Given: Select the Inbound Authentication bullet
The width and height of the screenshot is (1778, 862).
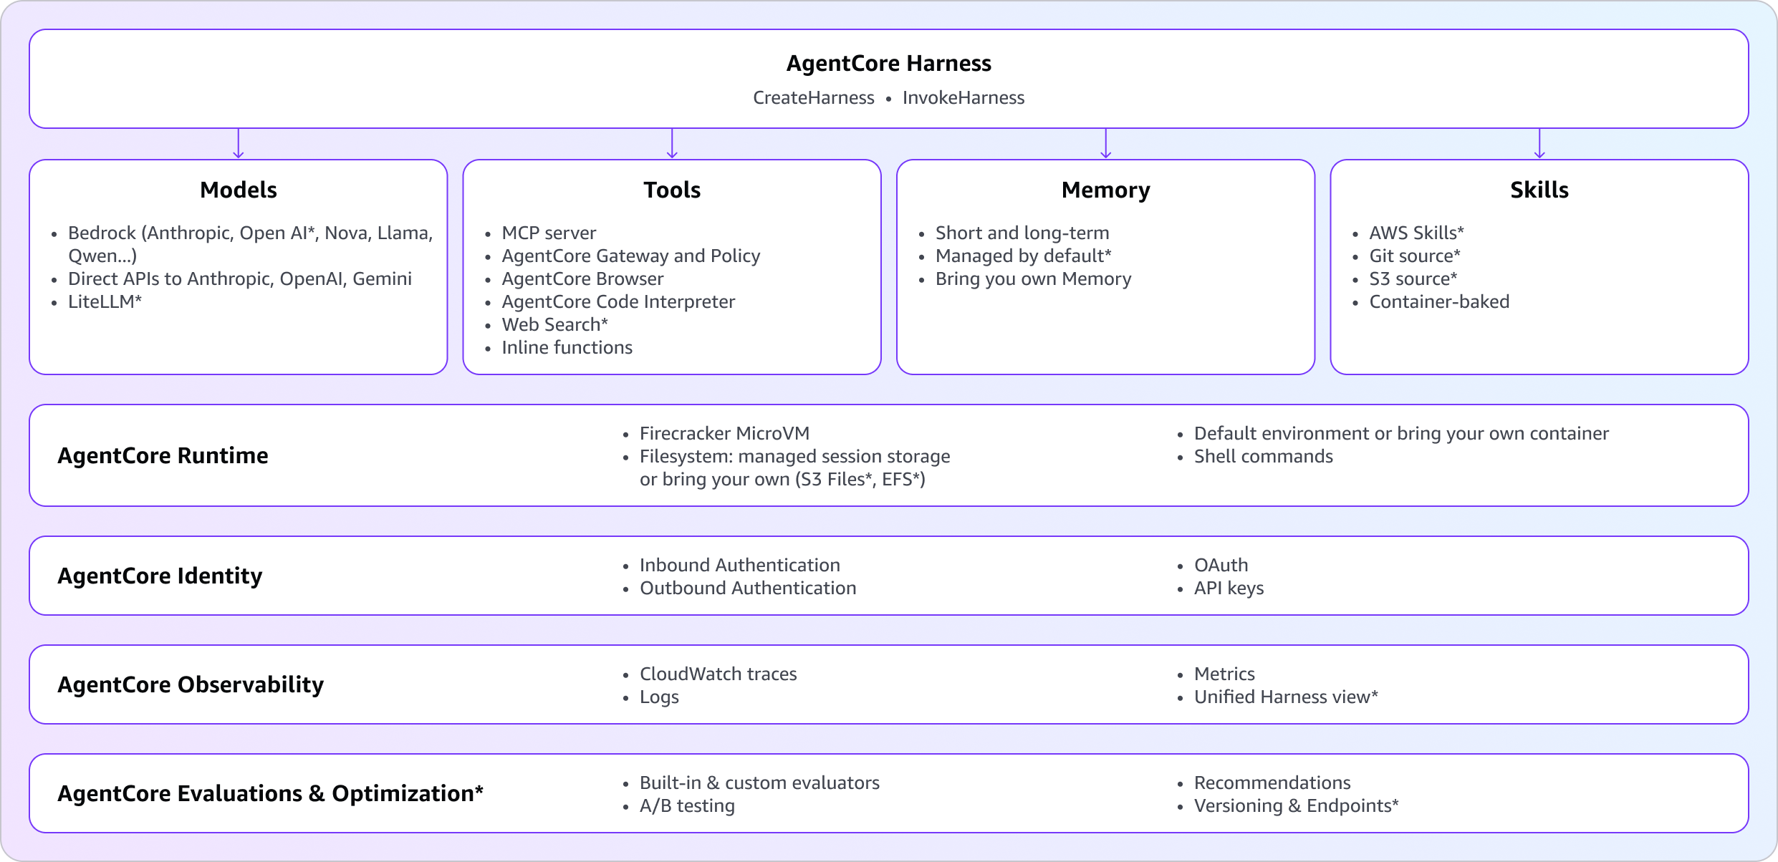Looking at the screenshot, I should click(740, 565).
